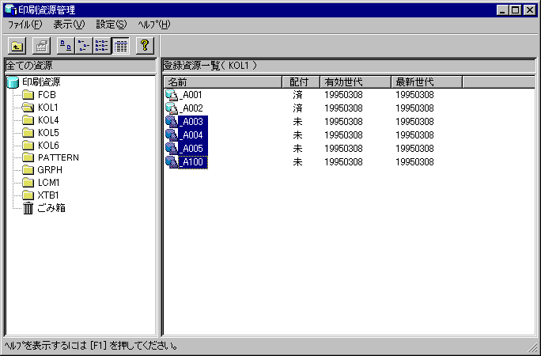Open help via question mark icon

tap(145, 46)
